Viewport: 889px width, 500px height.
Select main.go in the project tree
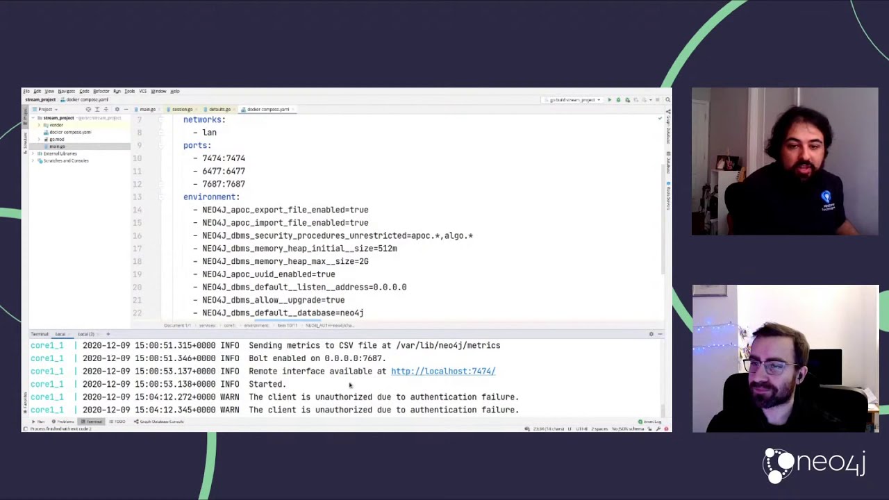coord(57,147)
